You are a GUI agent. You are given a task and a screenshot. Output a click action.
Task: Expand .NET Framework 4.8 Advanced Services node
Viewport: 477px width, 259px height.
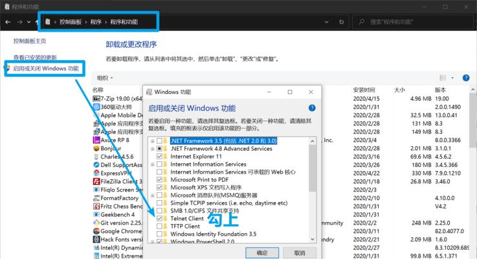click(x=152, y=149)
